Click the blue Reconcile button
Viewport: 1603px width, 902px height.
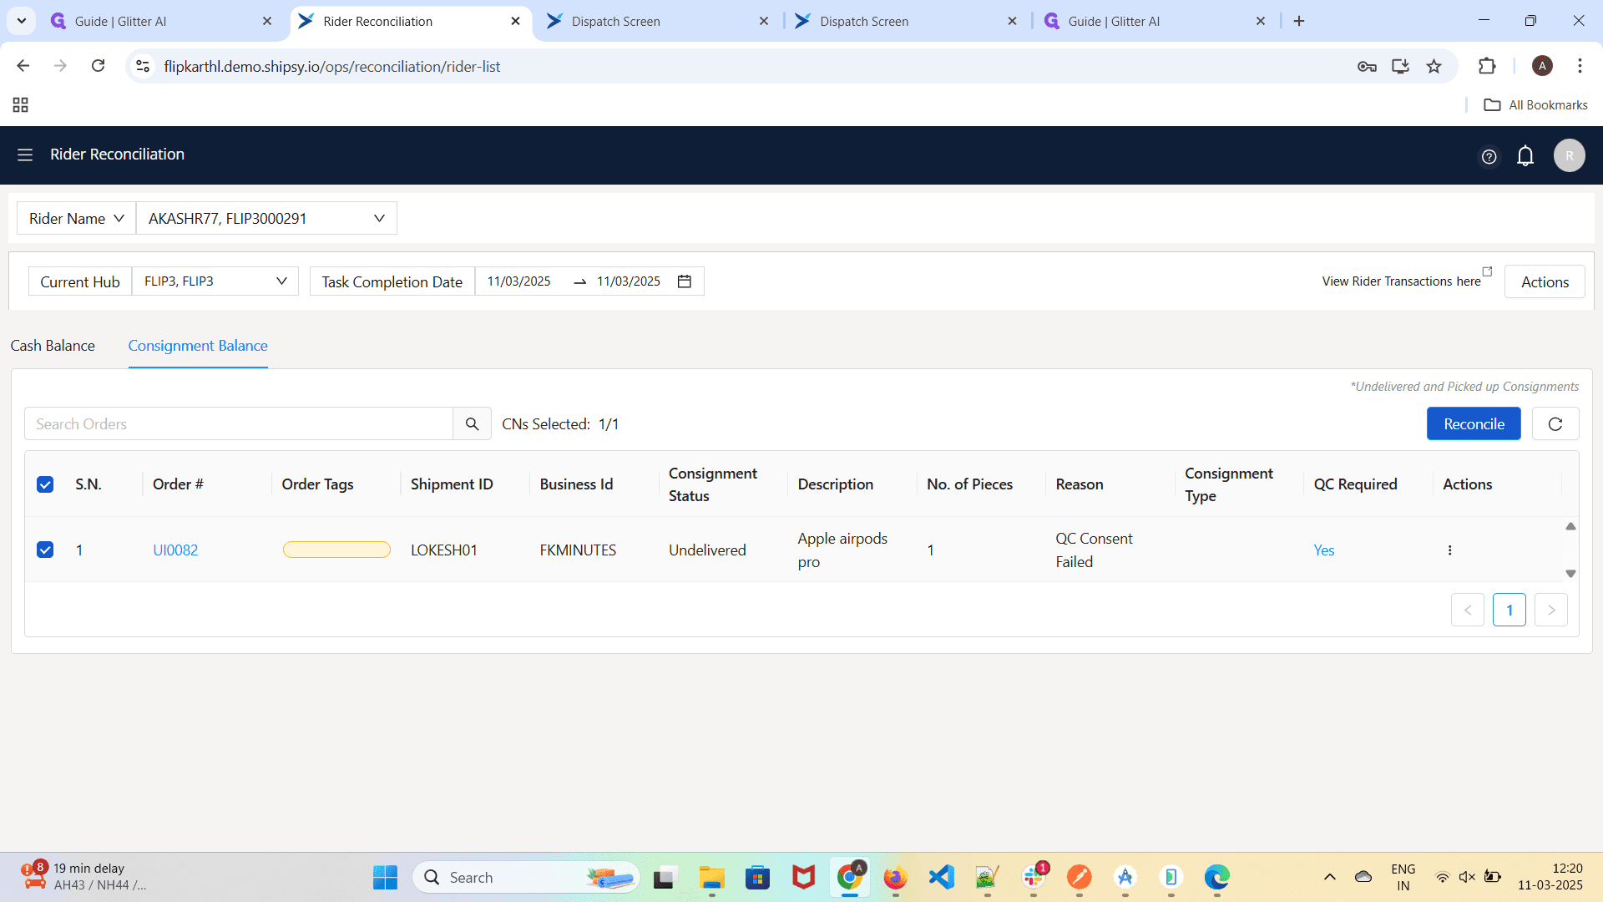point(1474,423)
